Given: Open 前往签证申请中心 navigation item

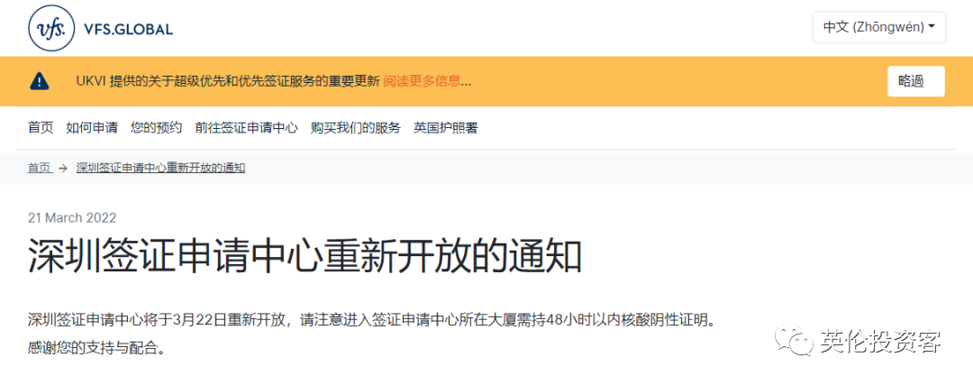Looking at the screenshot, I should pyautogui.click(x=246, y=128).
